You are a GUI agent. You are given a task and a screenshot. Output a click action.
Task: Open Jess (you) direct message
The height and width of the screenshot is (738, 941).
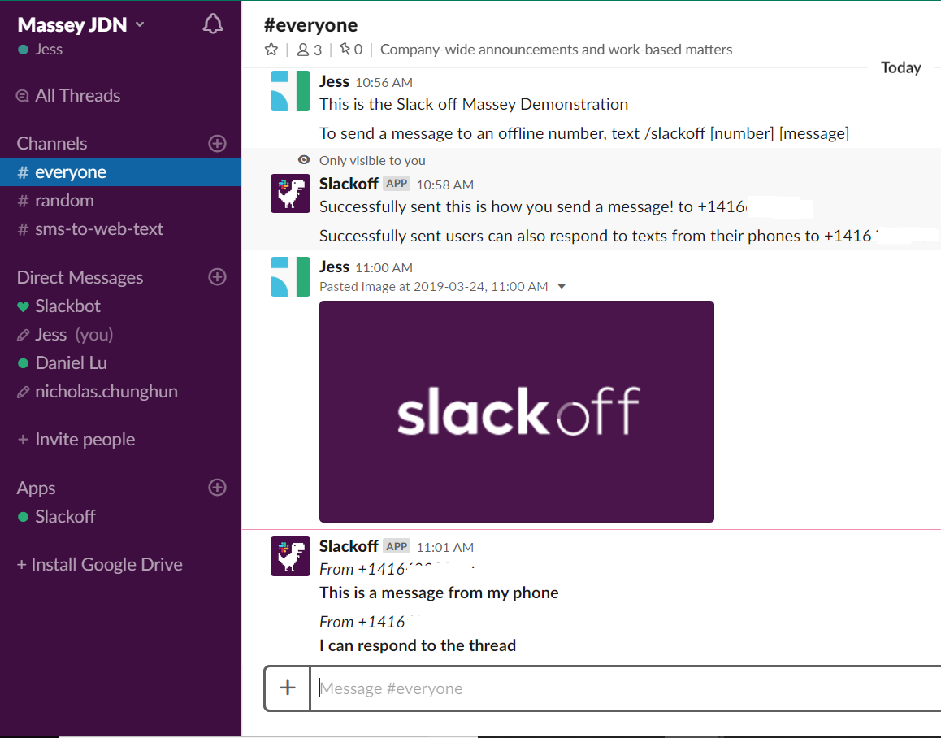pos(65,335)
